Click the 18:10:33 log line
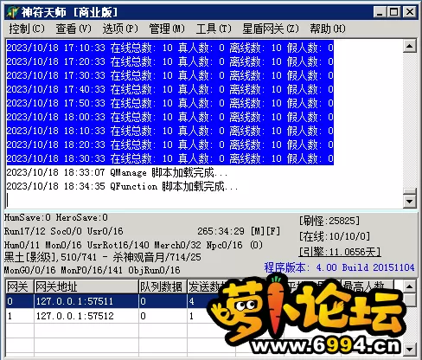Viewport: 422px width, 360px height. coord(170,131)
